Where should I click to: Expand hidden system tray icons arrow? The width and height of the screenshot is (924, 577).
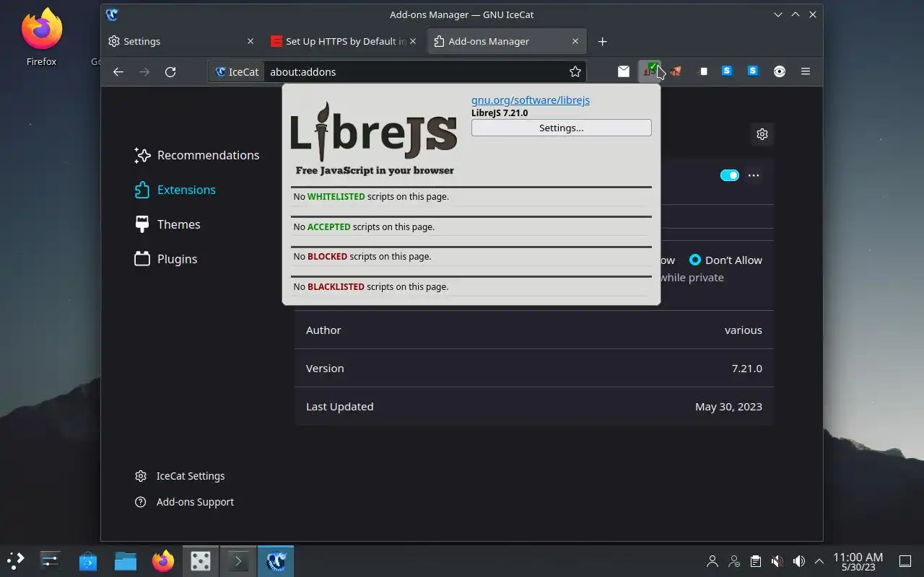click(819, 561)
